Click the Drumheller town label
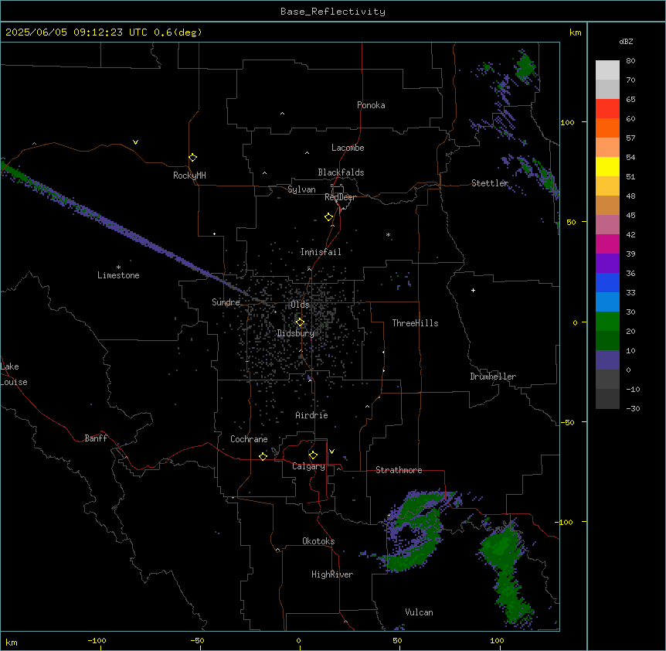Image resolution: width=666 pixels, height=651 pixels. tap(493, 377)
